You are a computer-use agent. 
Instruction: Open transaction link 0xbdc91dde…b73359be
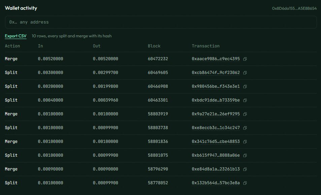click(x=216, y=100)
